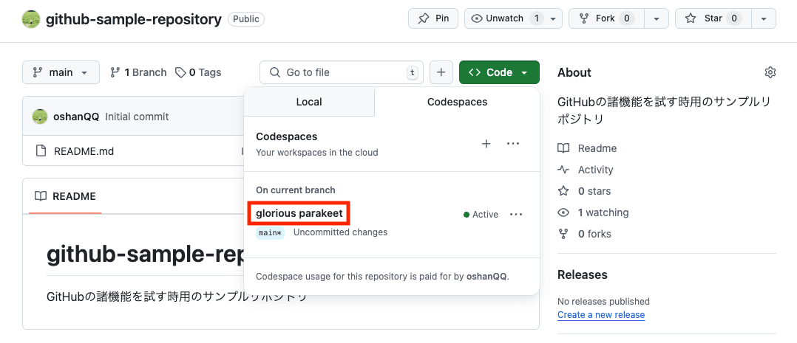This screenshot has width=797, height=343.
Task: Click the Readme book icon in About
Action: click(x=563, y=149)
